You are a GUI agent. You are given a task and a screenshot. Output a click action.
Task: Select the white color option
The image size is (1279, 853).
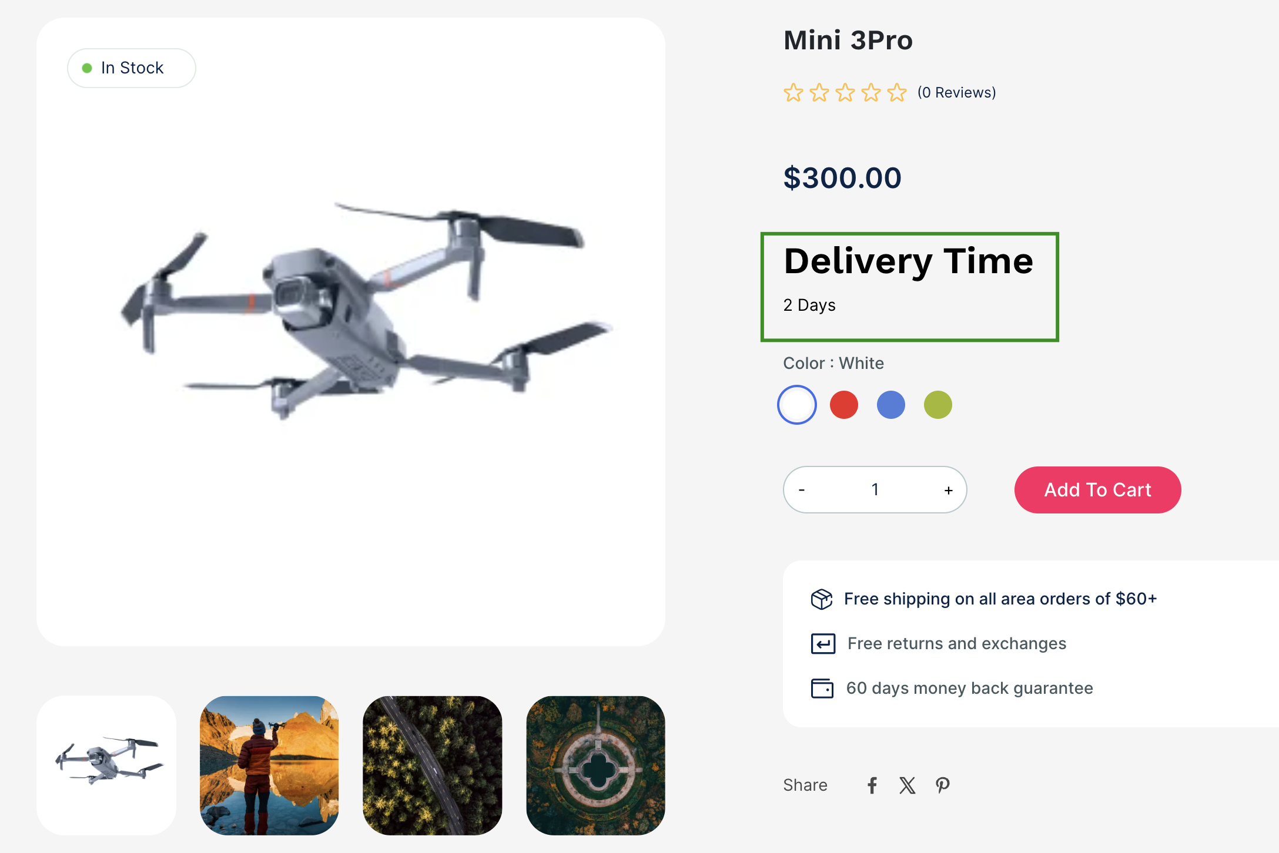[x=797, y=405]
